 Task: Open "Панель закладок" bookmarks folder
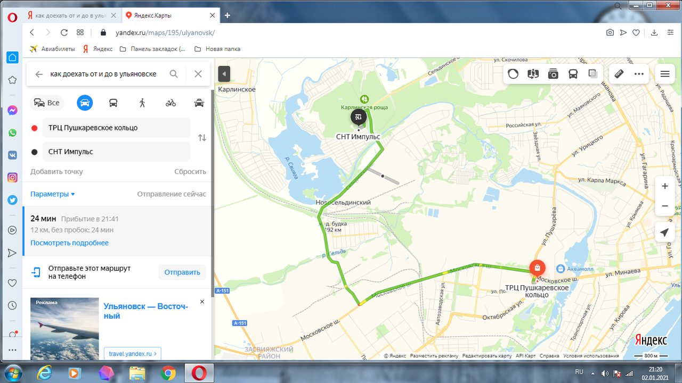click(152, 49)
